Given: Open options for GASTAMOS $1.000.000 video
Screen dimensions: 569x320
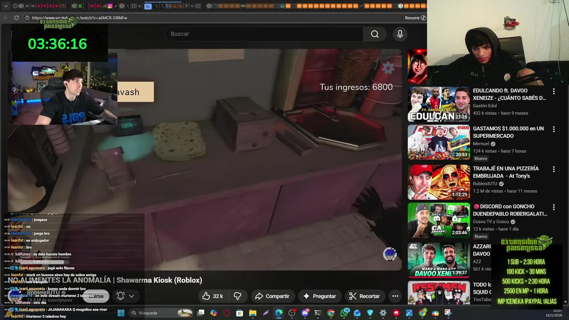Looking at the screenshot, I should pos(553,129).
